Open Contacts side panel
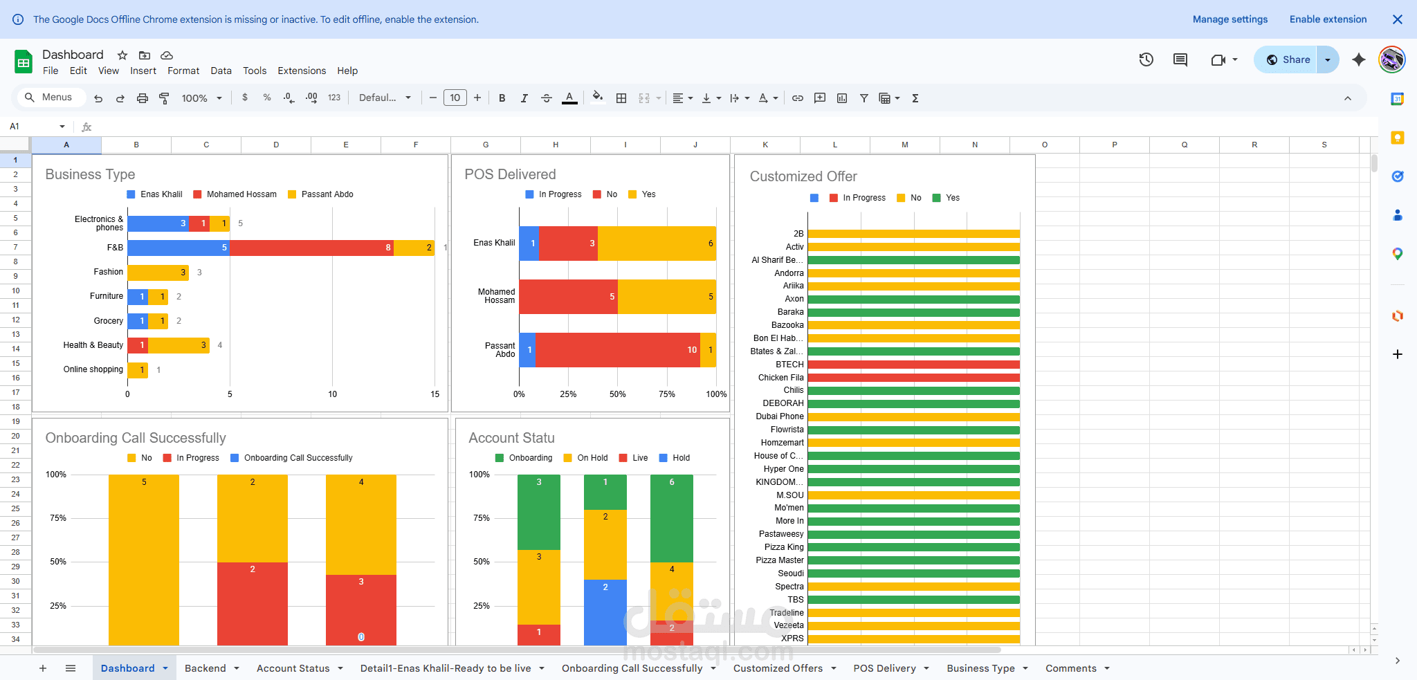This screenshot has height=680, width=1417. click(x=1398, y=215)
